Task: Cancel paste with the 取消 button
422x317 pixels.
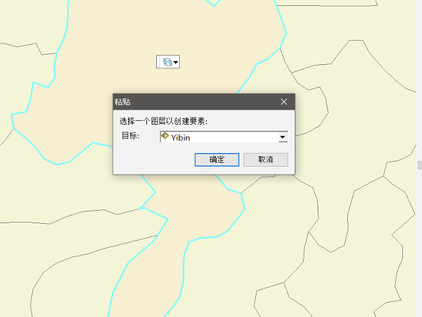Action: 266,160
